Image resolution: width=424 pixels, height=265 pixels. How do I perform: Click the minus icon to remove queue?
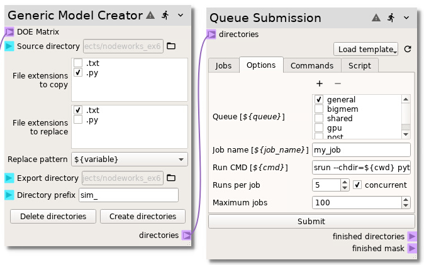tap(337, 83)
